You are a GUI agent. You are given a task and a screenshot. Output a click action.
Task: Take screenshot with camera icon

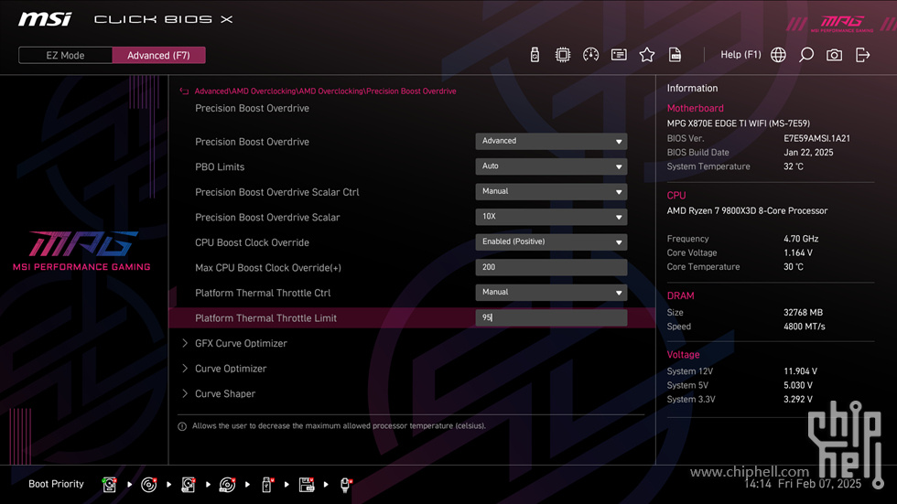tap(834, 55)
